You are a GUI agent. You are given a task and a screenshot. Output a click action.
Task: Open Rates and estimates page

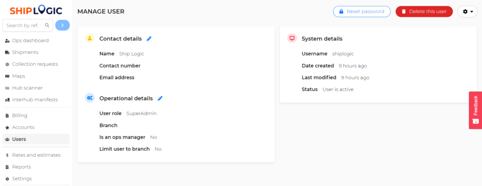pos(36,155)
